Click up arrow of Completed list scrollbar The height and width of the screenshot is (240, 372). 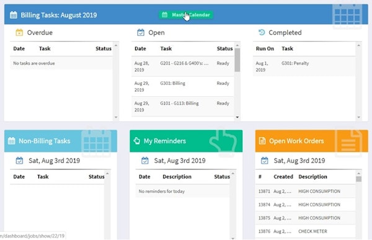[x=359, y=45]
